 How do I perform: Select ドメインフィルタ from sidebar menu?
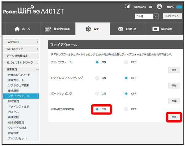click(18, 106)
